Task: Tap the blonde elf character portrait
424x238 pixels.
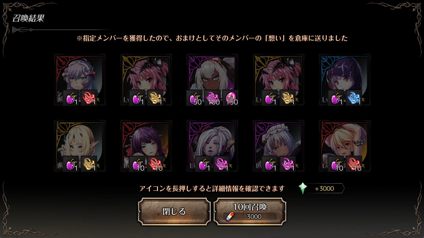Action: [79, 146]
